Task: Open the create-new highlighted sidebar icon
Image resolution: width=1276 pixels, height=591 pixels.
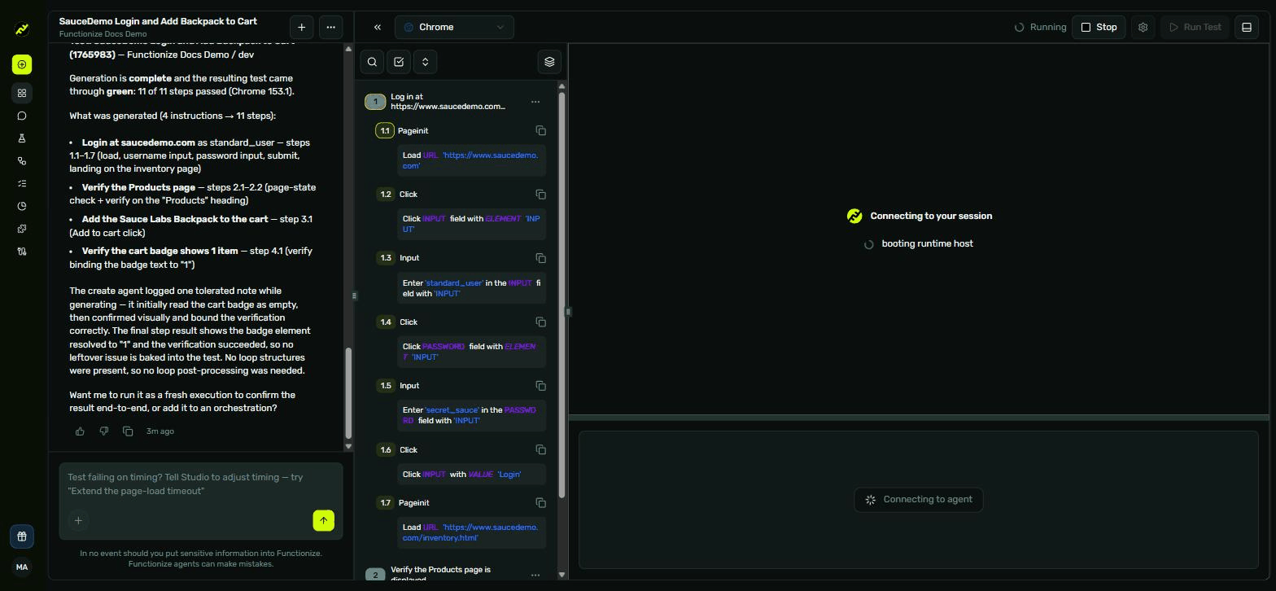Action: click(22, 64)
